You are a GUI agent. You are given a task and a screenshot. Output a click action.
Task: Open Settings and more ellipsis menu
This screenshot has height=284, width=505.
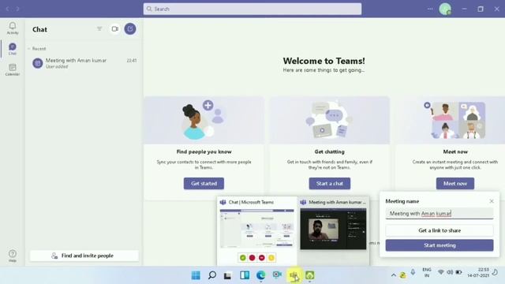pos(430,9)
